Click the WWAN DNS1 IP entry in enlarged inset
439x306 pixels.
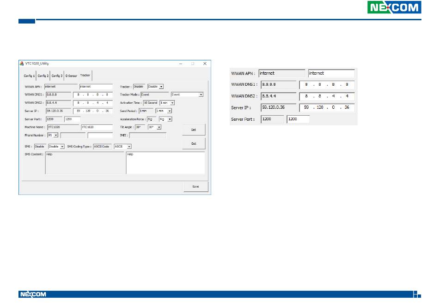(327, 85)
